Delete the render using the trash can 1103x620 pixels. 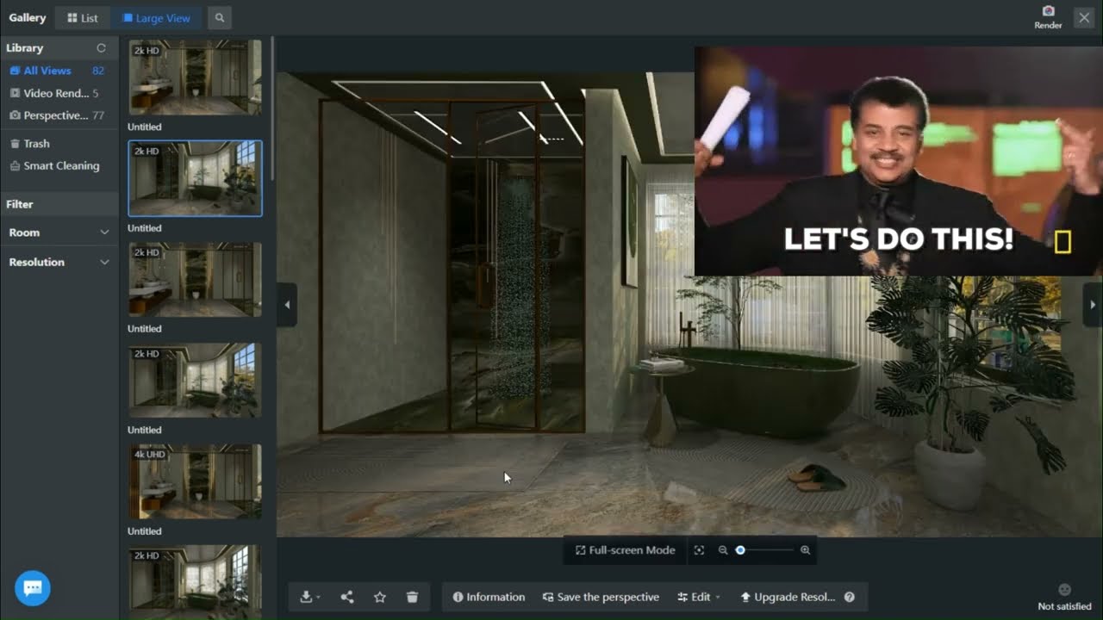(412, 597)
